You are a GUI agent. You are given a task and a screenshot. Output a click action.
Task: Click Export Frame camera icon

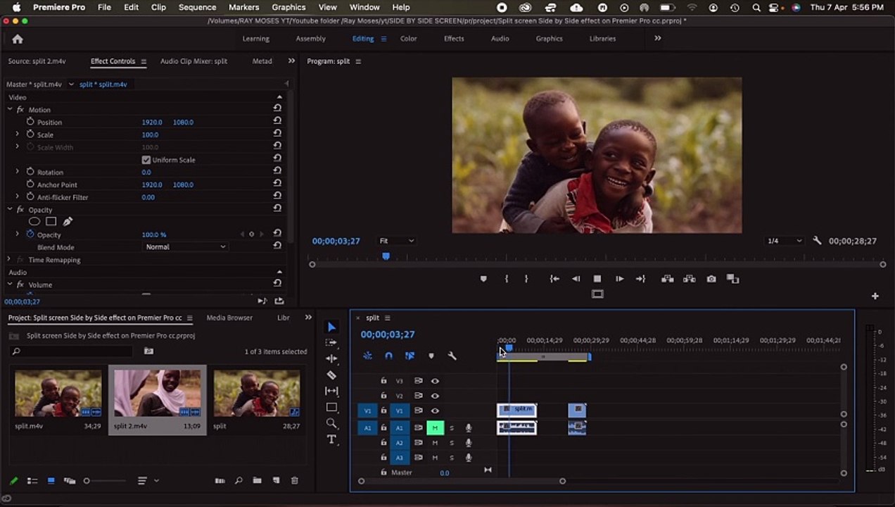[711, 279]
